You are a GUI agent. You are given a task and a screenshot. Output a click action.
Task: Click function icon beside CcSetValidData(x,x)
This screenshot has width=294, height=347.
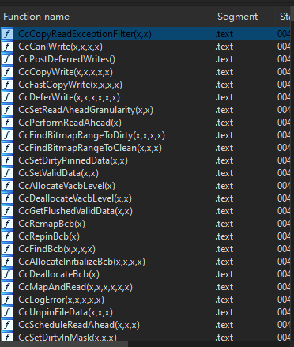(x=7, y=173)
